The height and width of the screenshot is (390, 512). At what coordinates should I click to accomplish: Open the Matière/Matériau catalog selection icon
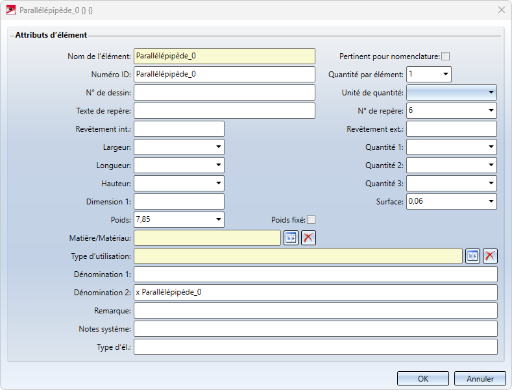point(291,238)
